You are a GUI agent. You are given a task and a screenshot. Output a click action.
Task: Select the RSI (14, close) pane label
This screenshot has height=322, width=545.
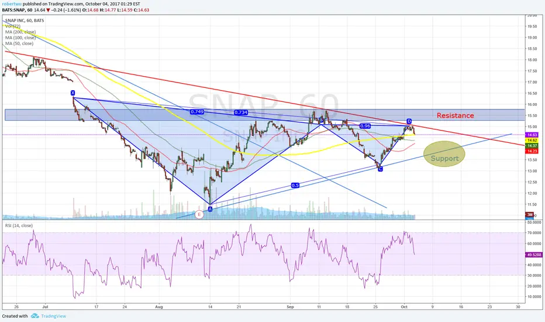pos(19,225)
